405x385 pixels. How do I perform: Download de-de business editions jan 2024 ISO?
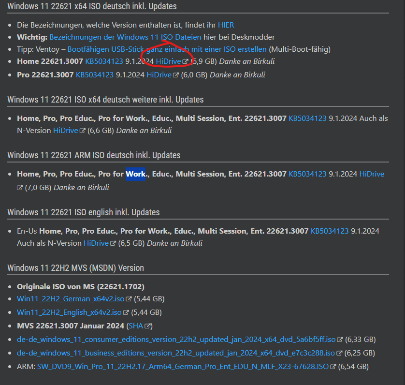click(x=176, y=353)
